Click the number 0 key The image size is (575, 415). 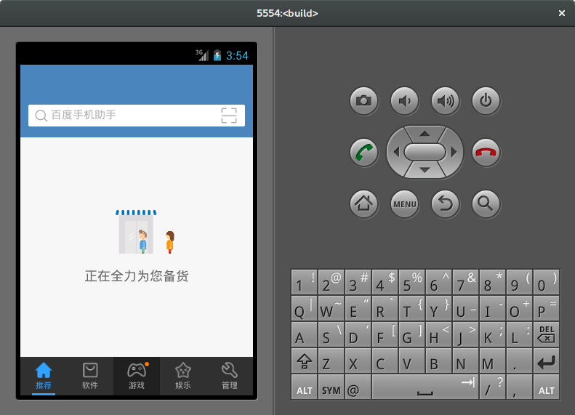point(547,282)
